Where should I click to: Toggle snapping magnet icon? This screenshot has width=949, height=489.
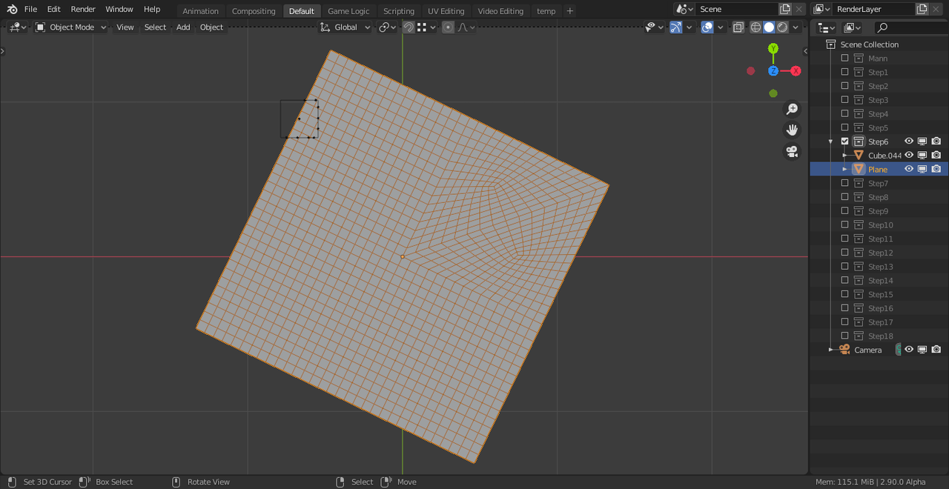(x=409, y=27)
